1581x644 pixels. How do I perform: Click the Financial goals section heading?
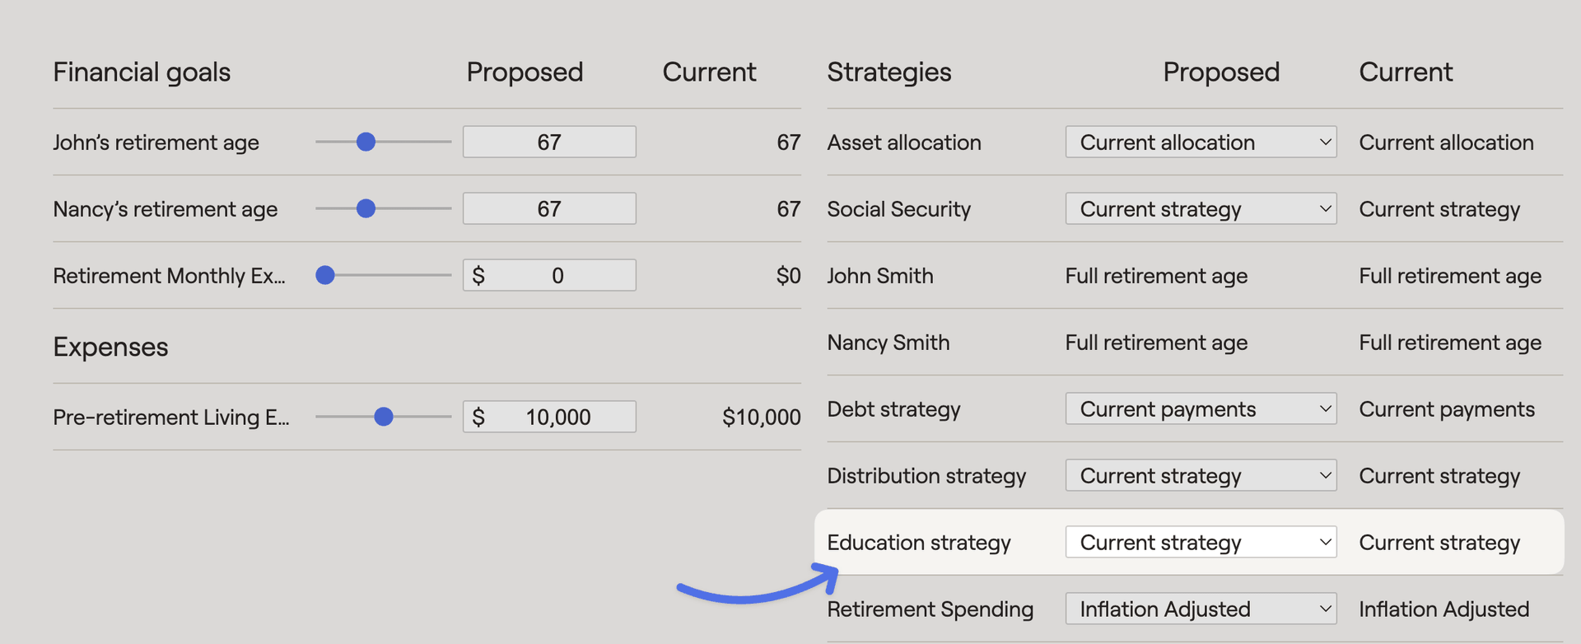[141, 72]
